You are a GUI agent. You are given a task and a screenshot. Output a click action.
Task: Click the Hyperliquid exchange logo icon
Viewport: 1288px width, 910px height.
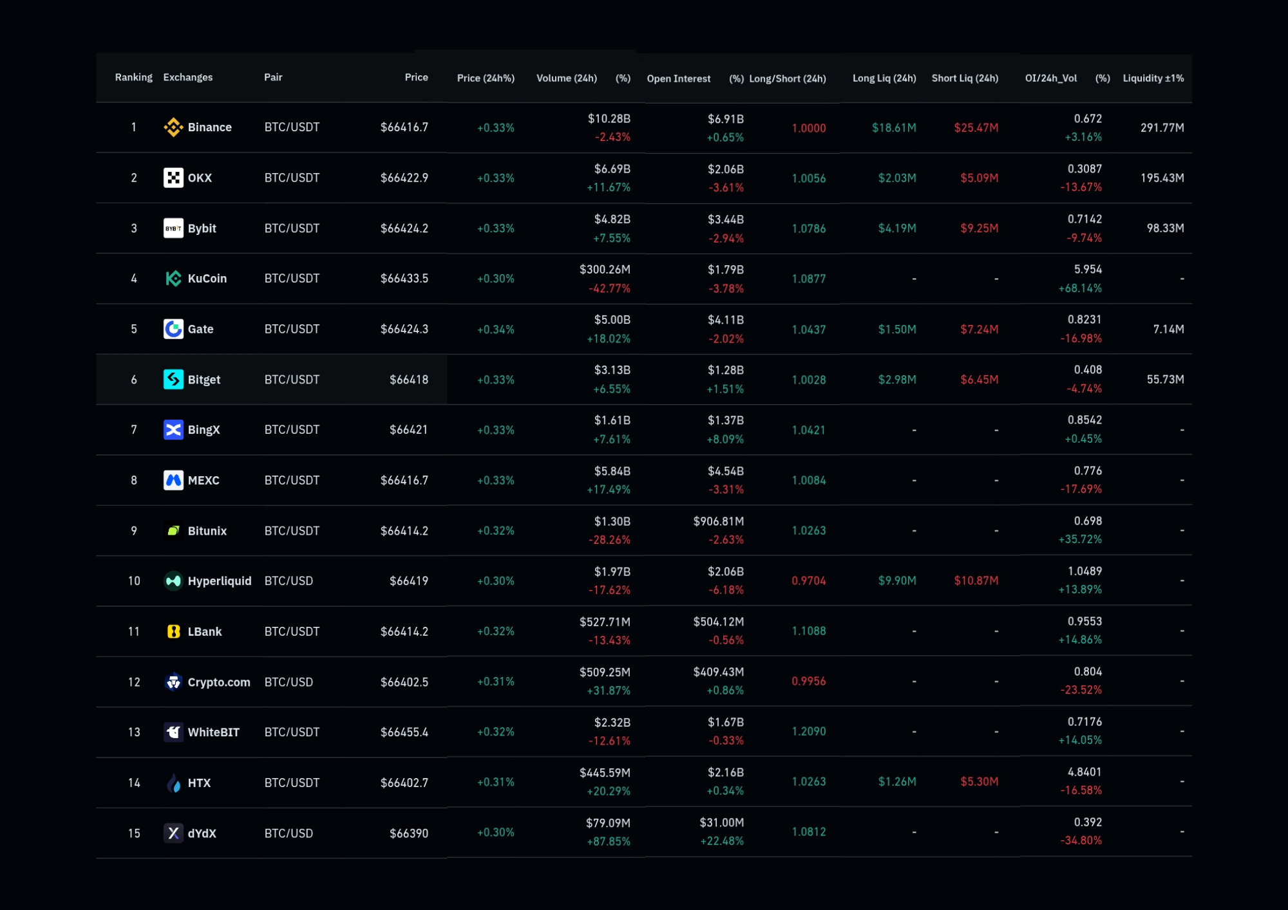tap(173, 581)
